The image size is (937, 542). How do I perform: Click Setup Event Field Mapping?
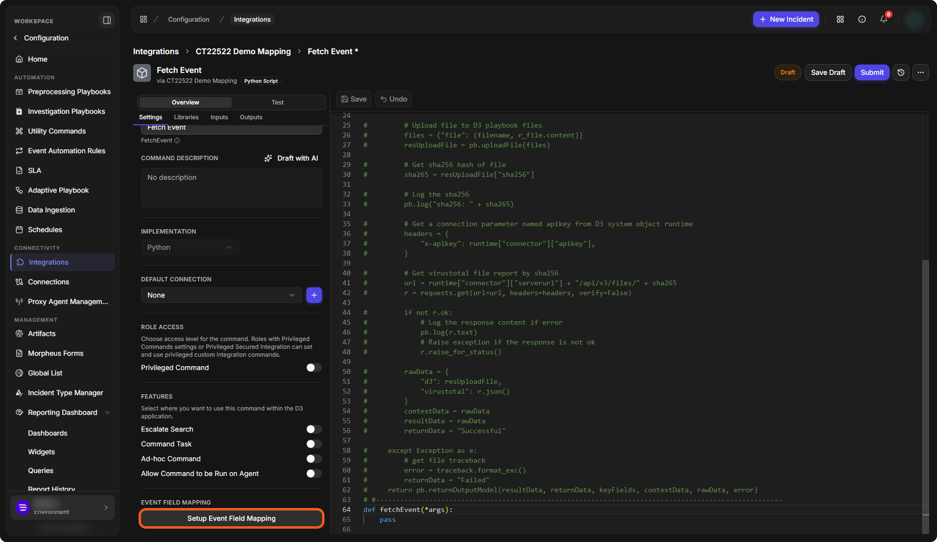point(231,518)
